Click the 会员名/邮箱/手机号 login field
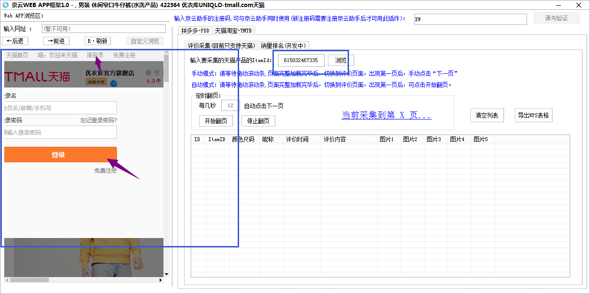Image resolution: width=590 pixels, height=294 pixels. pyautogui.click(x=60, y=108)
